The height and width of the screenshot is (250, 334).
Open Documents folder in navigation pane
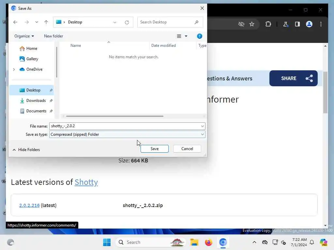point(36,111)
